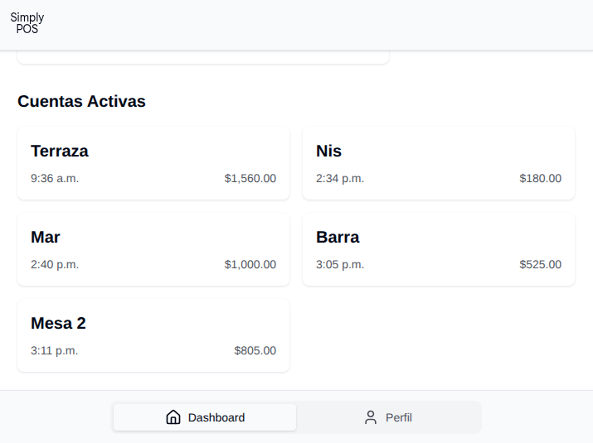Select the Mar active account
This screenshot has width=593, height=443.
[153, 249]
